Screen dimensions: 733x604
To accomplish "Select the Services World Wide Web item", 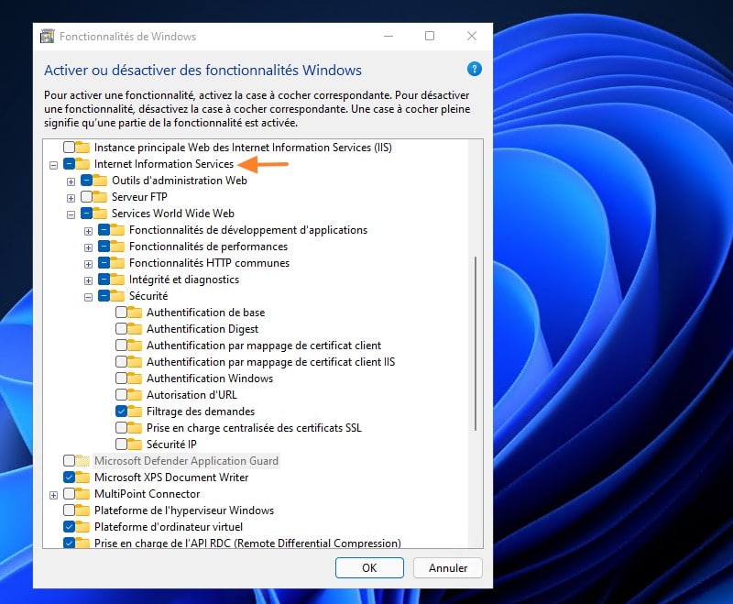I will point(172,214).
